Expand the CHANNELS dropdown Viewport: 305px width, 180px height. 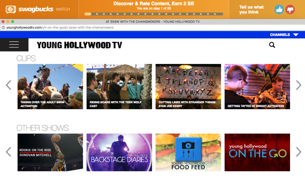coord(284,35)
